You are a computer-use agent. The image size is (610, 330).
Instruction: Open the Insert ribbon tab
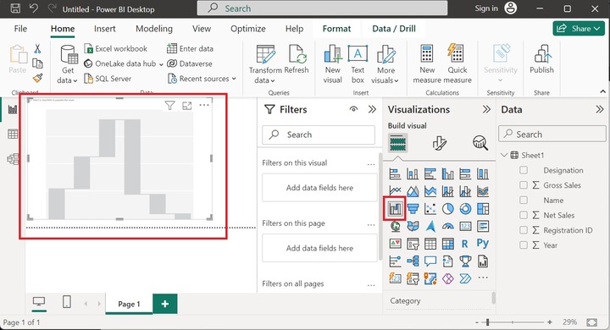click(105, 29)
